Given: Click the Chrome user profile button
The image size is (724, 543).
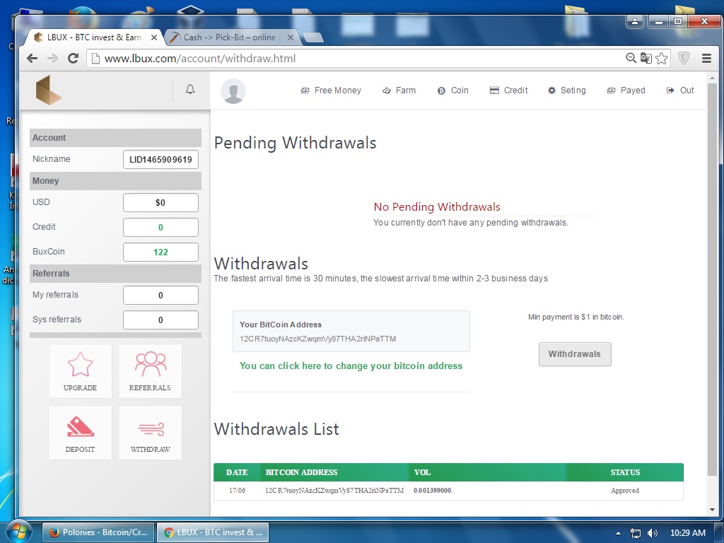Looking at the screenshot, I should (636, 21).
